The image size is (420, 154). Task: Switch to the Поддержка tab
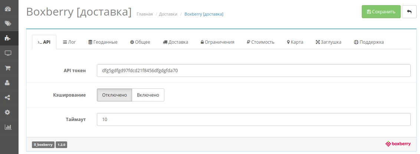[x=369, y=42]
